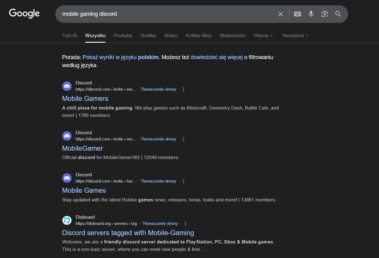Screen dimensions: 379x258
Task: Click 'Stay updated with the latest Roblox' snippet
Action: click(x=99, y=200)
